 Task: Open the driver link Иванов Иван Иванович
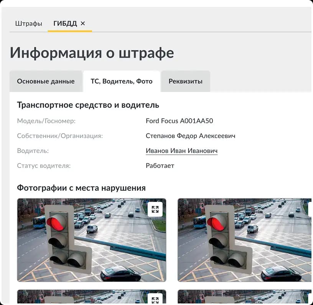coord(182,151)
